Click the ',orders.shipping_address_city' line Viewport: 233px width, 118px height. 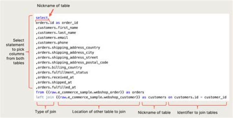65,53
